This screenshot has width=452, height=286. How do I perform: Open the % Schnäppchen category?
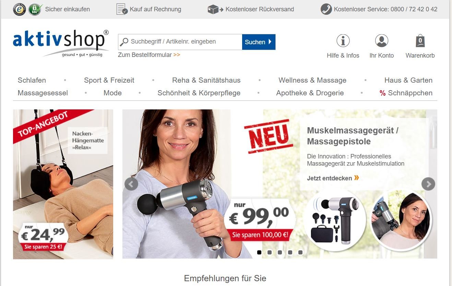(406, 93)
